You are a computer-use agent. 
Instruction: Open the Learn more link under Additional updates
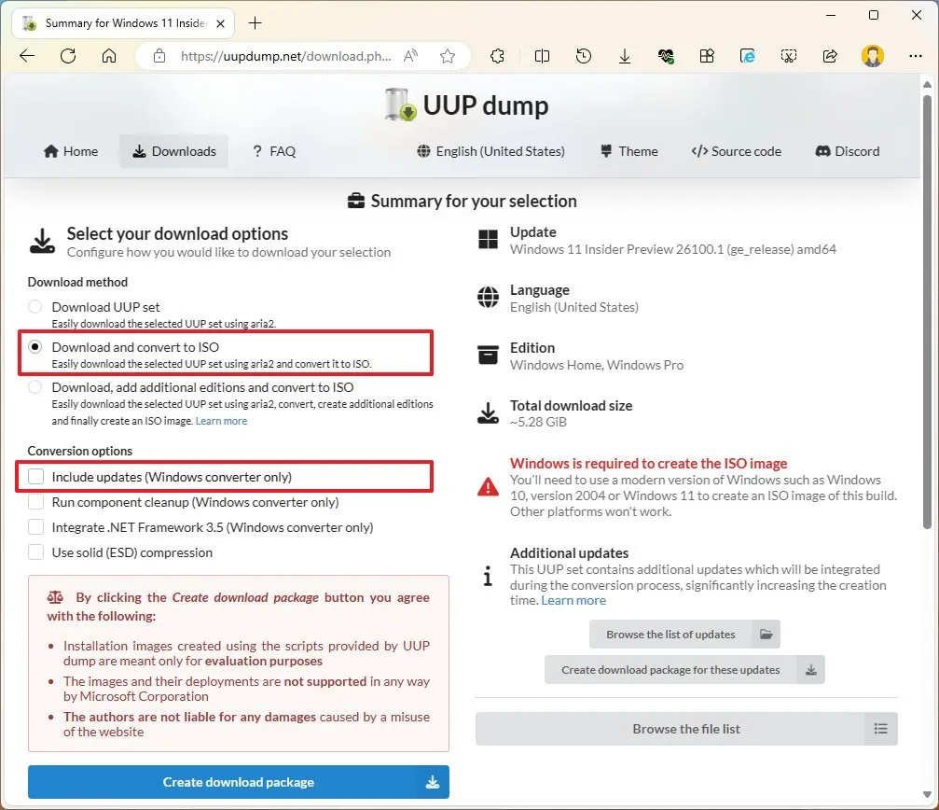(573, 600)
